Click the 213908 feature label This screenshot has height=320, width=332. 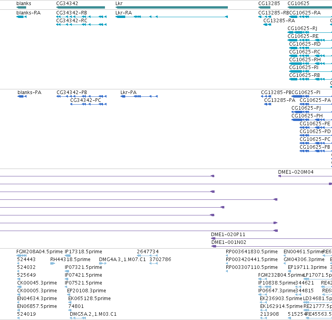[x=269, y=314]
